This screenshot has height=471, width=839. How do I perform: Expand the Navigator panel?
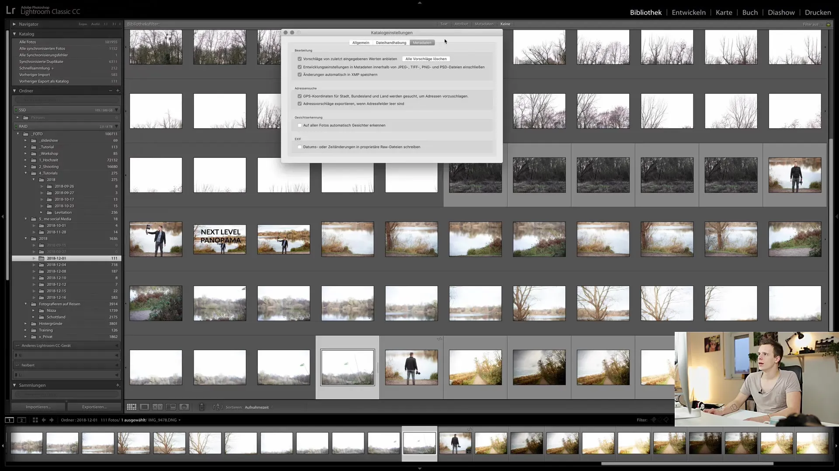pos(14,24)
